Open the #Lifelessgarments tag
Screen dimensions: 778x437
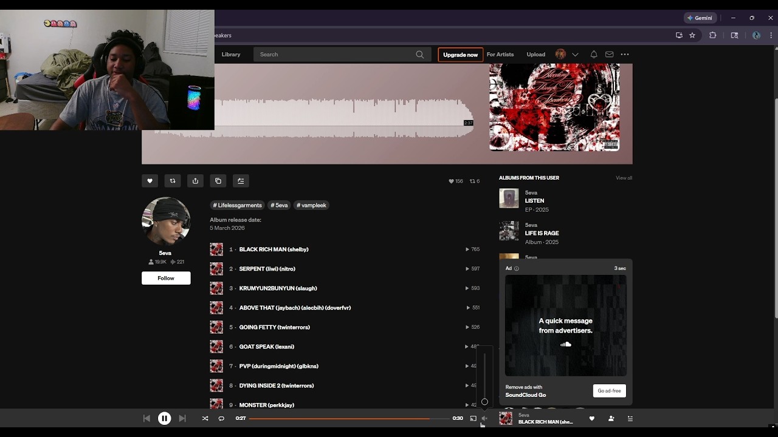(237, 205)
